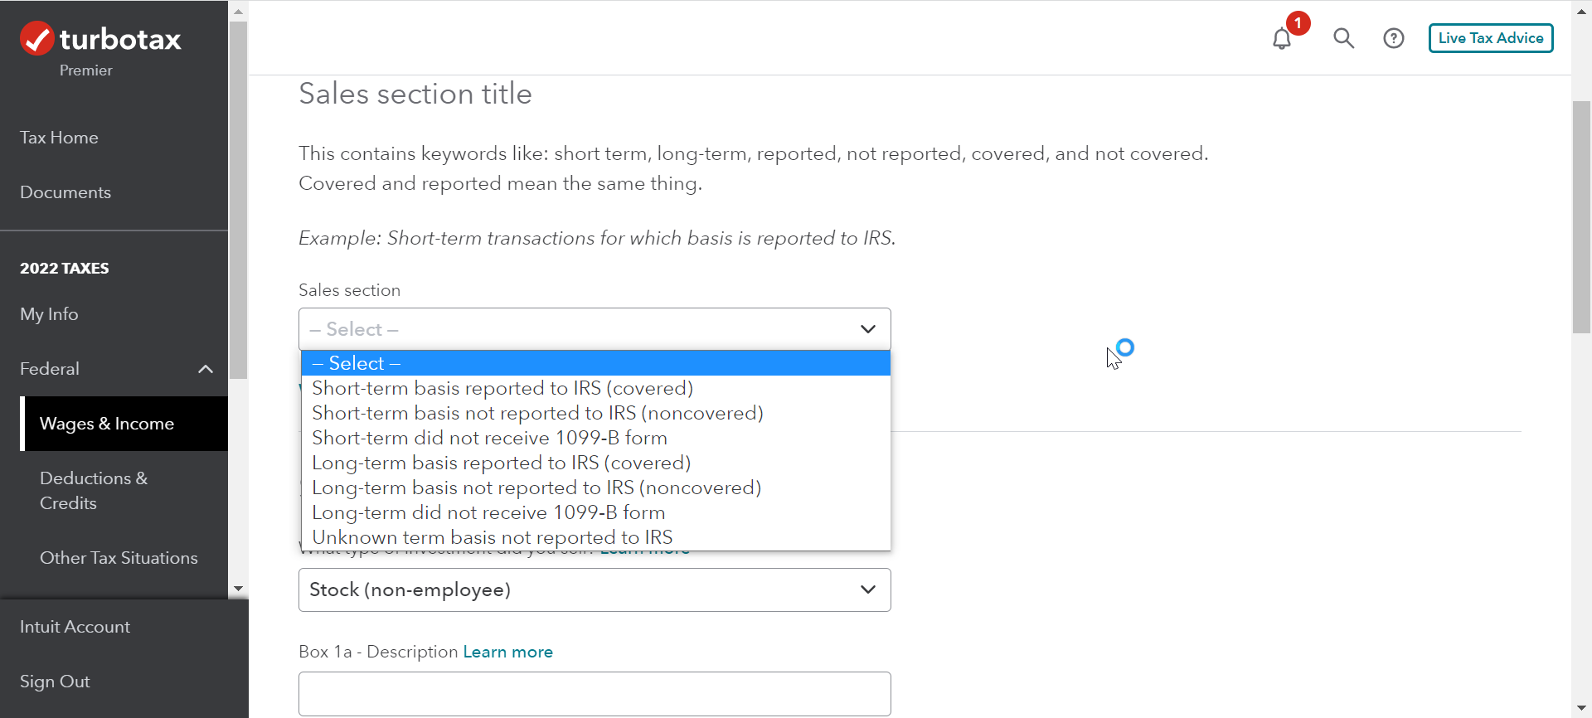
Task: Click sidebar scrollbar down arrow
Action: click(239, 589)
